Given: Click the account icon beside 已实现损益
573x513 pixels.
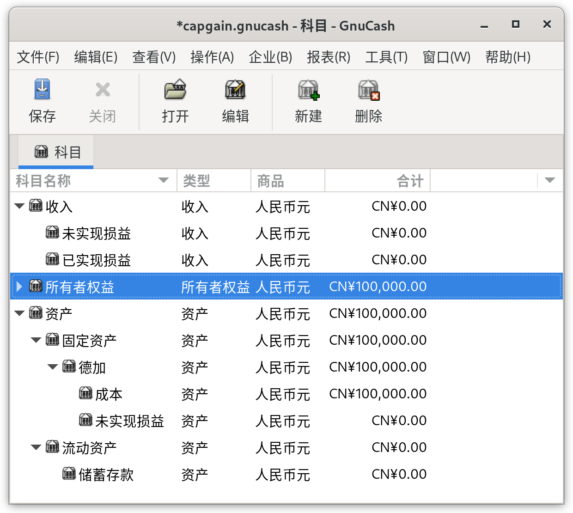Looking at the screenshot, I should [x=52, y=259].
